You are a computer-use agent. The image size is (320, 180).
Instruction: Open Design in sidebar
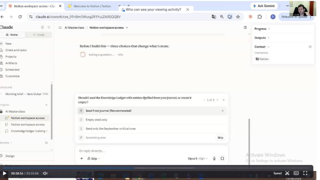10,156
